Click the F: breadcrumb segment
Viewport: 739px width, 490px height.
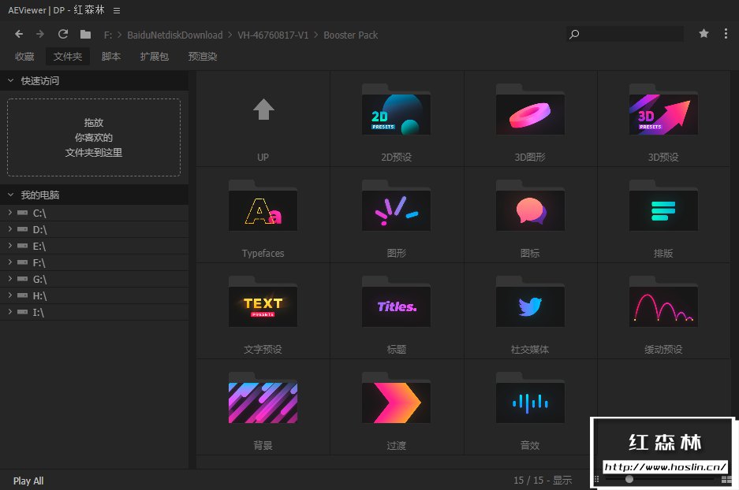pos(108,35)
